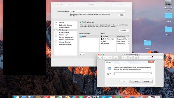Enable Internet Sharing checkbox
Viewport: 174px width, 98px height.
coord(56,42)
